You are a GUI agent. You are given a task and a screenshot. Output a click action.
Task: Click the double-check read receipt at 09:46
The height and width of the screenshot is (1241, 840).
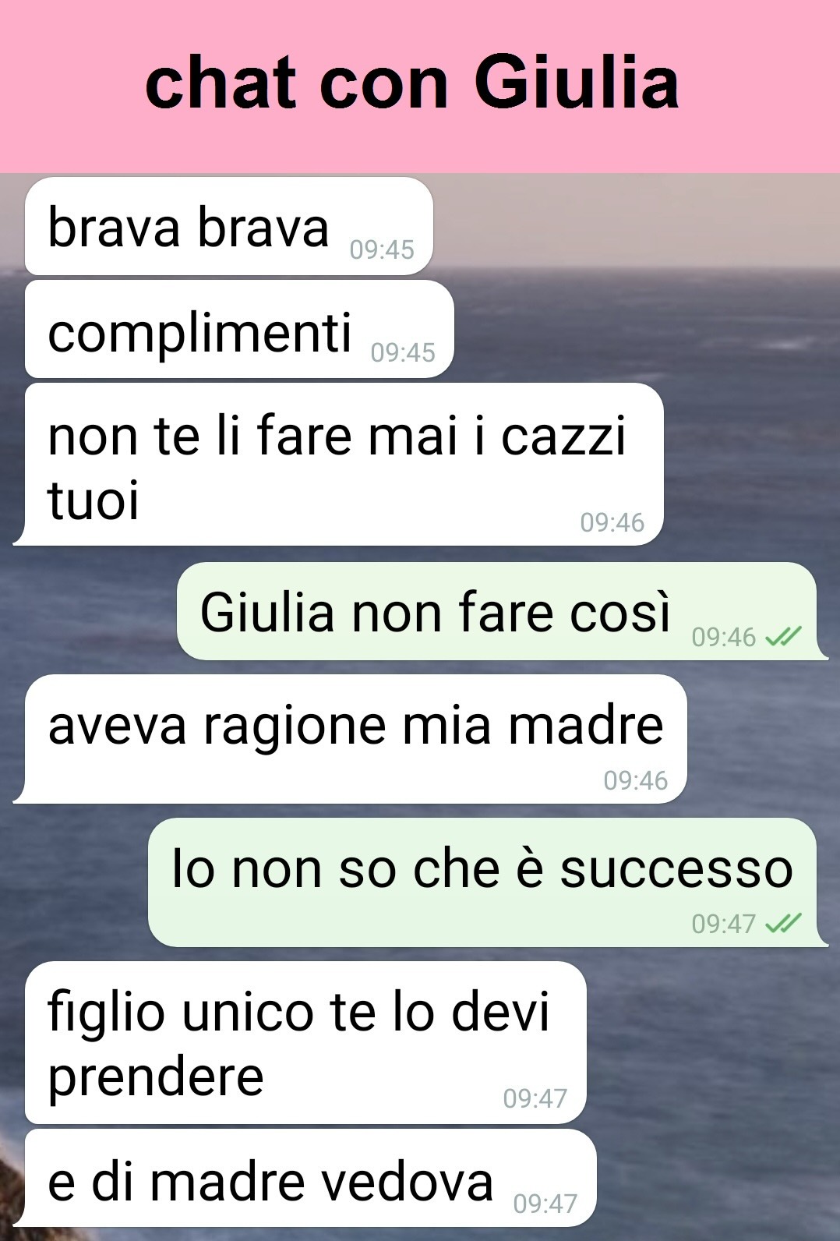tap(783, 638)
